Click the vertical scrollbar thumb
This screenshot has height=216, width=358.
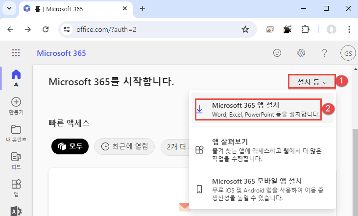point(356,173)
